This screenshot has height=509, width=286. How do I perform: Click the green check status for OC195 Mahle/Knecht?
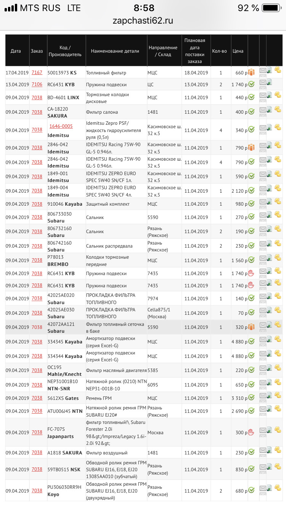click(x=251, y=370)
